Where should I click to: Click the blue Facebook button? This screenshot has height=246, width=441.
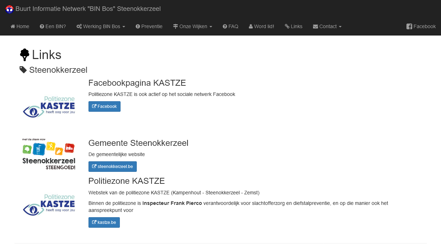(104, 106)
